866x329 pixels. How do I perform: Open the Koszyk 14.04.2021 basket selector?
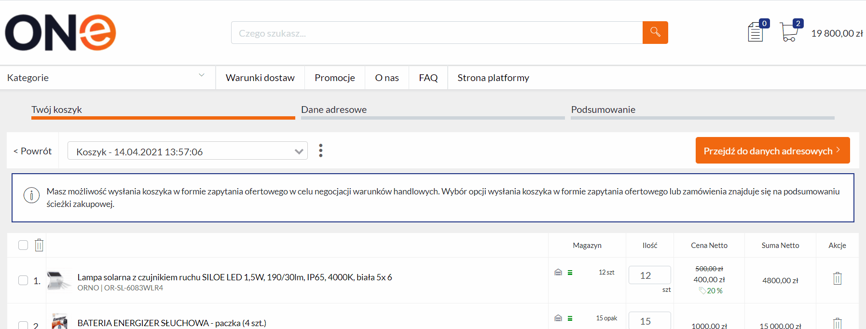[x=188, y=151]
